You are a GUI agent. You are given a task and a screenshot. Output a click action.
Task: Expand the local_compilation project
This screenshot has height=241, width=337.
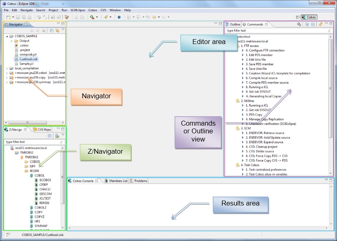7,69
